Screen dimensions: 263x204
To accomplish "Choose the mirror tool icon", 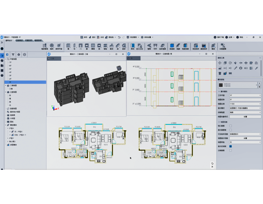I will [246, 68].
